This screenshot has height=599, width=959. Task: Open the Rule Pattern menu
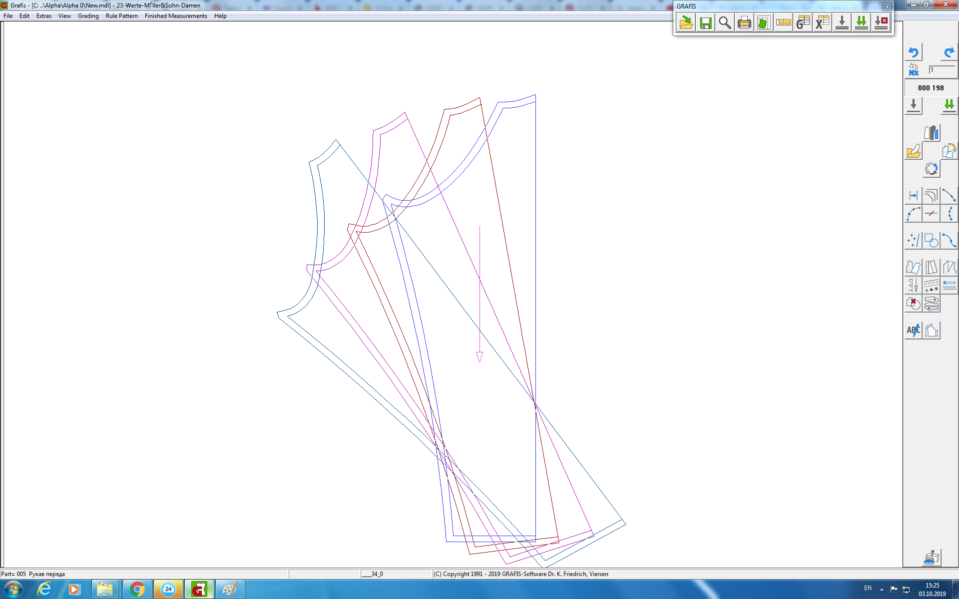coord(121,16)
